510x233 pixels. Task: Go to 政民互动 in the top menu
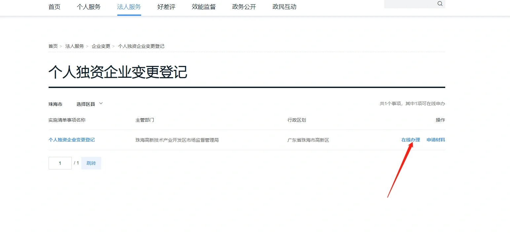coord(284,7)
